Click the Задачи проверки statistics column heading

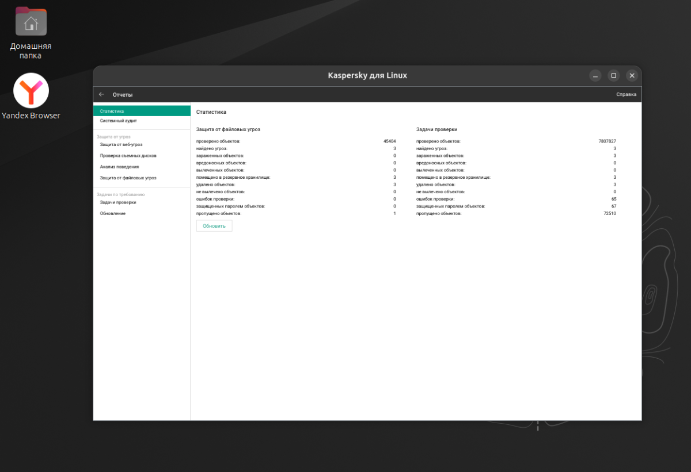436,129
